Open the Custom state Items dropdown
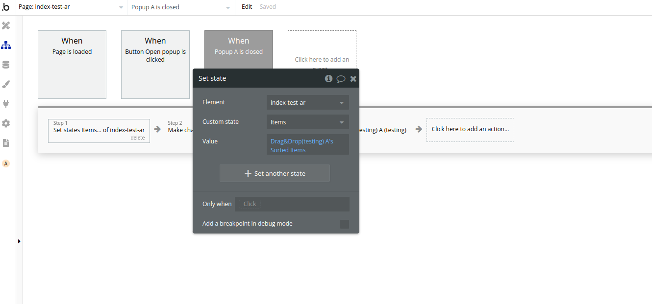This screenshot has height=304, width=652. [307, 122]
